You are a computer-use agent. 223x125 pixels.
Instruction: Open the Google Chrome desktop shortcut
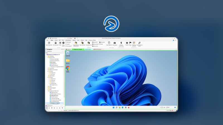68,68
